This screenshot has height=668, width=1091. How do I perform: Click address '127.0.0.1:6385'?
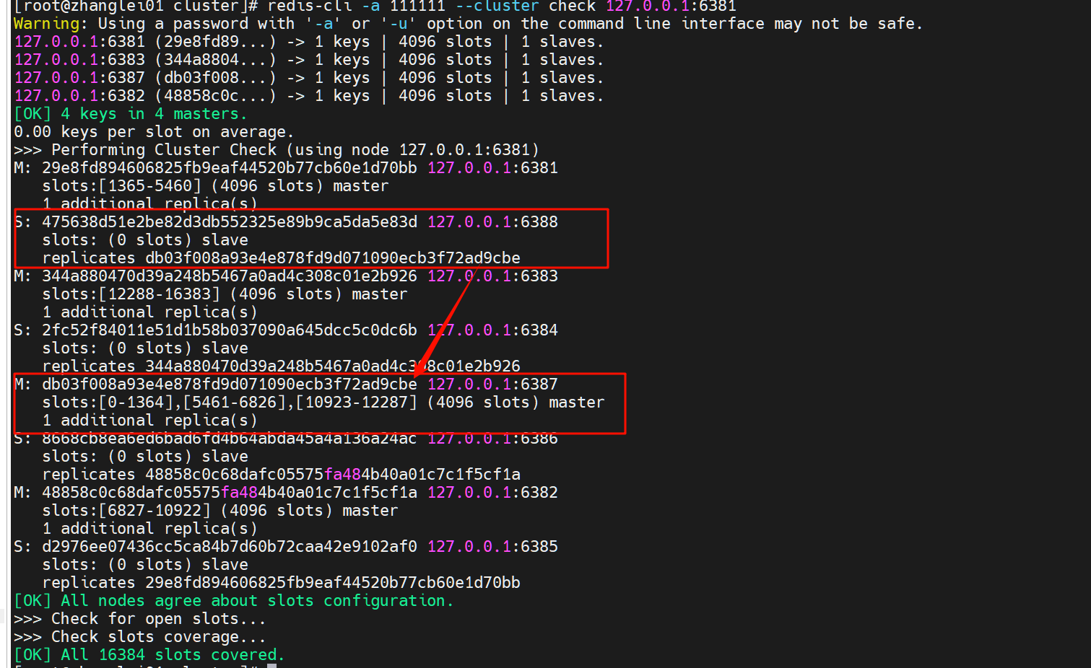(492, 547)
